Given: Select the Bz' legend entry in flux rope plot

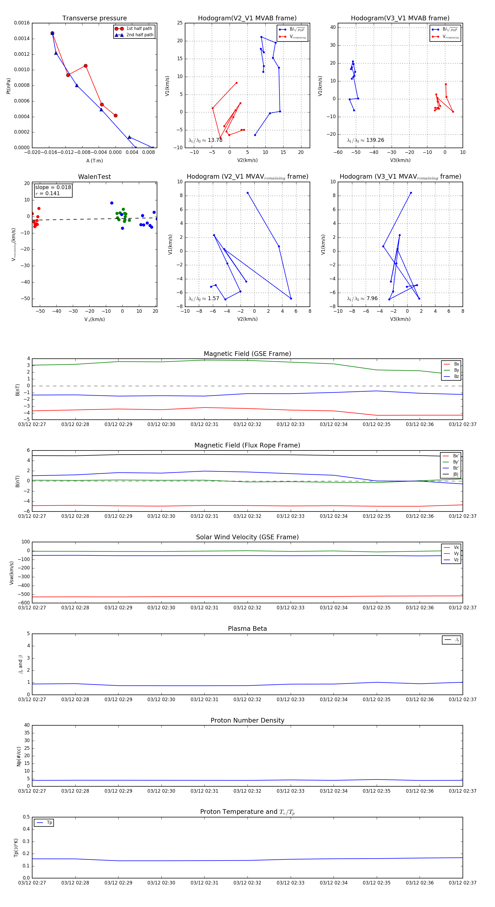Looking at the screenshot, I should (x=451, y=468).
